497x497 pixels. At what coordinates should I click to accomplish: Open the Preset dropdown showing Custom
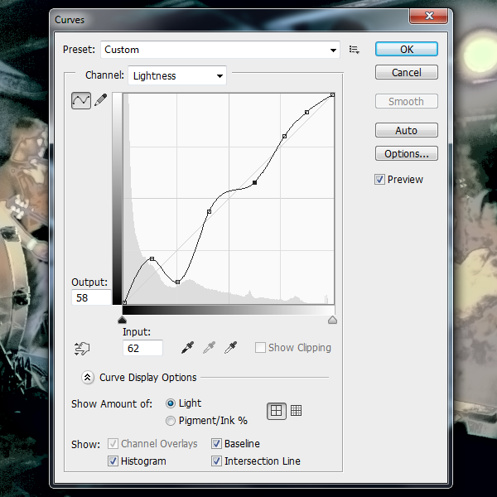pos(220,50)
